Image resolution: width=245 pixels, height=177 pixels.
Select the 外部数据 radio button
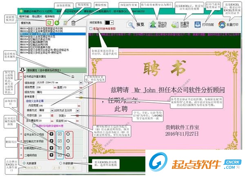tap(60, 163)
